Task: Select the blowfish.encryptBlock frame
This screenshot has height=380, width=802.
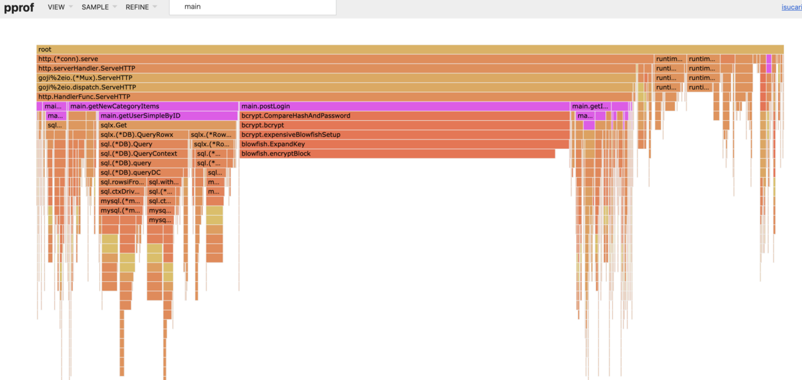Action: click(x=397, y=154)
